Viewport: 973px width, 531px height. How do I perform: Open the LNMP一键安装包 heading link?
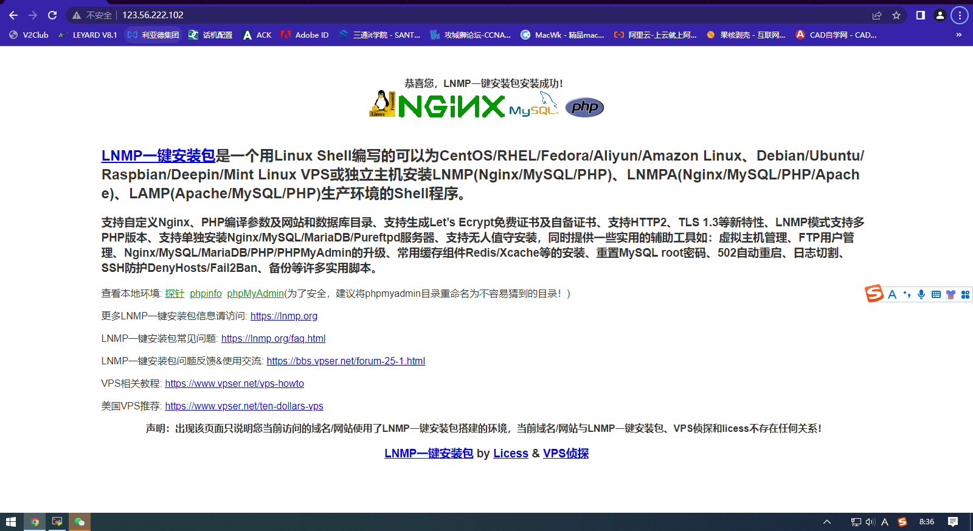tap(158, 156)
